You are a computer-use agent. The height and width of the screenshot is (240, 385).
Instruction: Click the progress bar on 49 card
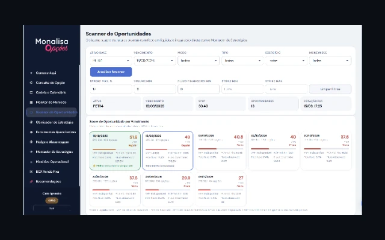168,149
